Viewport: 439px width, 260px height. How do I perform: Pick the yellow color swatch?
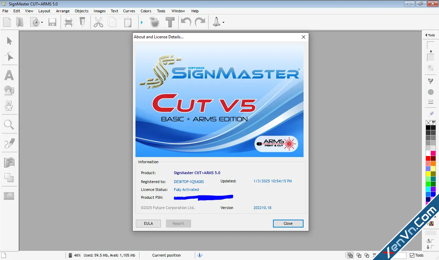[x=428, y=174]
